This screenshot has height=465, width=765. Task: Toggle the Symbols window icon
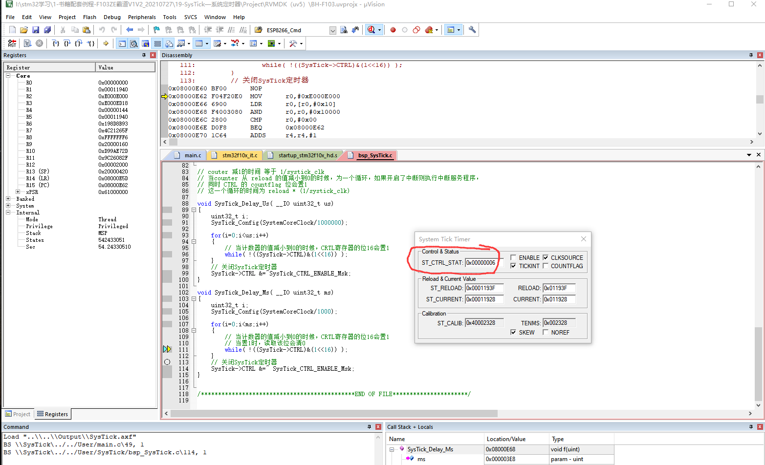(x=145, y=43)
